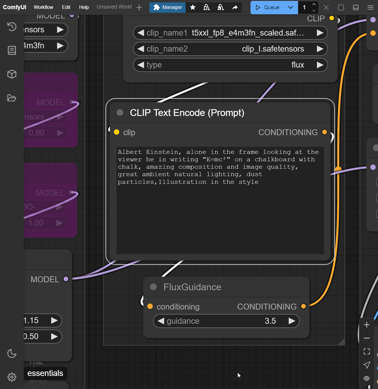Screen dimensions: 378x389
Task: Click FluxGuidance CONDITIONING output socket
Action: [303, 306]
